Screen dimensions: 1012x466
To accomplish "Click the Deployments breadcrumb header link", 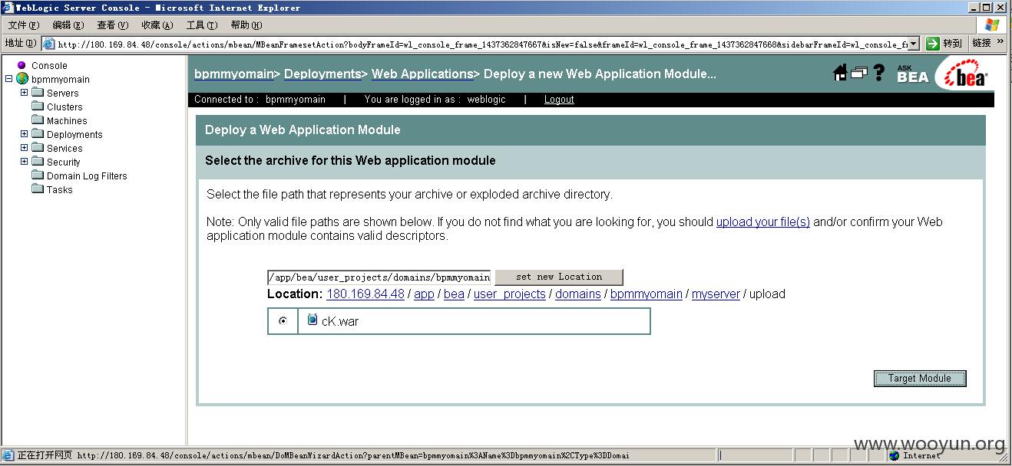I will (x=322, y=74).
